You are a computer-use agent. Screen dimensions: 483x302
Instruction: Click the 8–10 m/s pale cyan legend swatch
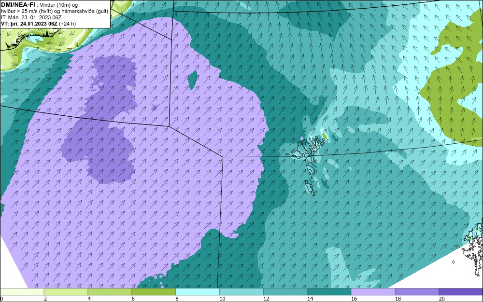198,292
